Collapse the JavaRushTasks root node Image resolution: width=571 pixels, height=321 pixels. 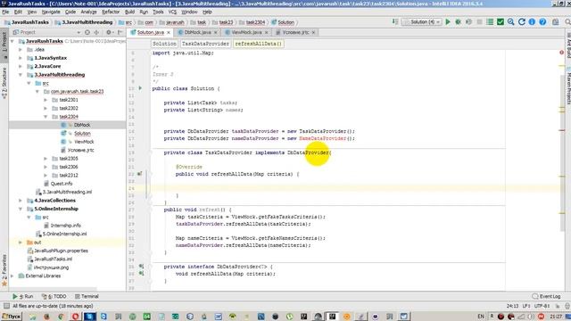12,41
